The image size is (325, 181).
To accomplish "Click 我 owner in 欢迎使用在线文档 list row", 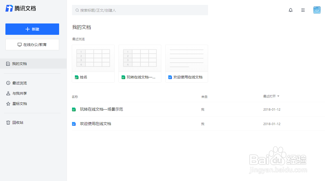I will (203, 124).
